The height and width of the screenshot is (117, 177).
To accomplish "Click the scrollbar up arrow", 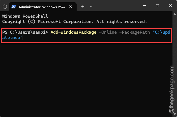I will (175, 14).
